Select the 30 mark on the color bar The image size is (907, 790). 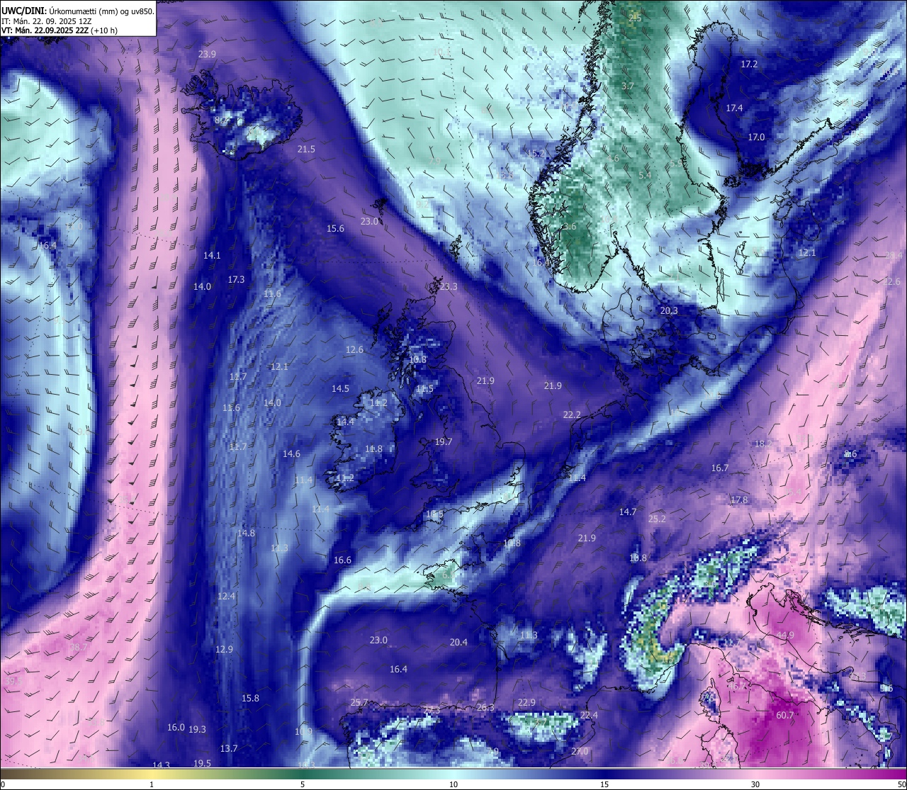point(755,784)
